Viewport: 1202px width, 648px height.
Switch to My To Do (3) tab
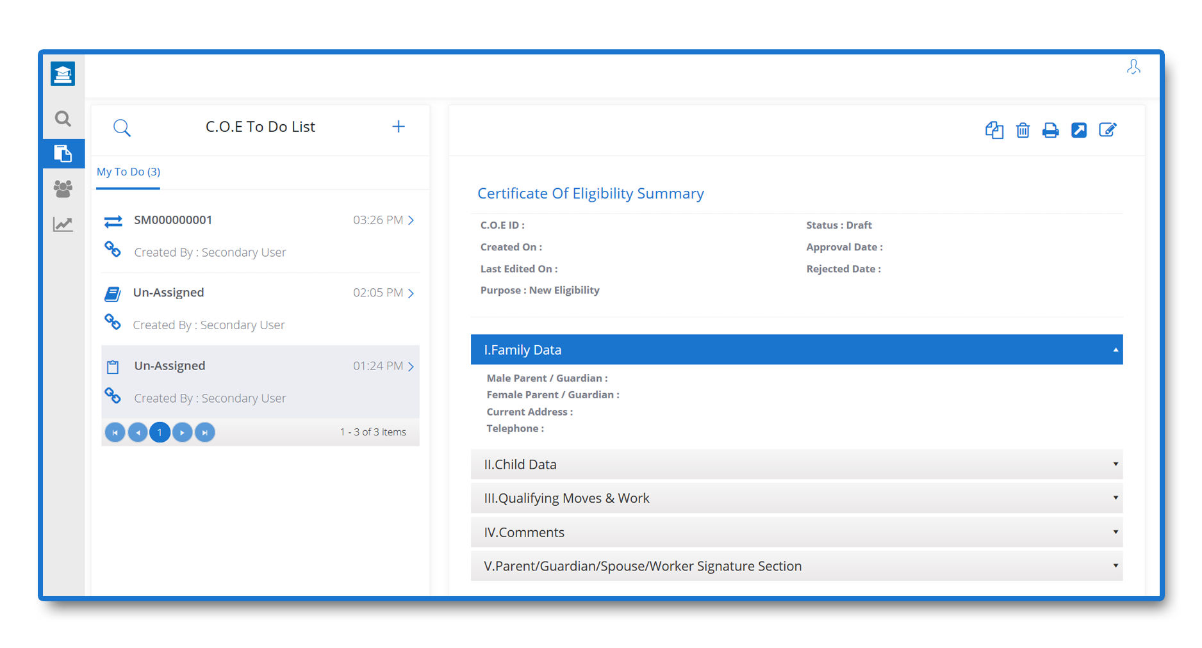click(x=128, y=172)
